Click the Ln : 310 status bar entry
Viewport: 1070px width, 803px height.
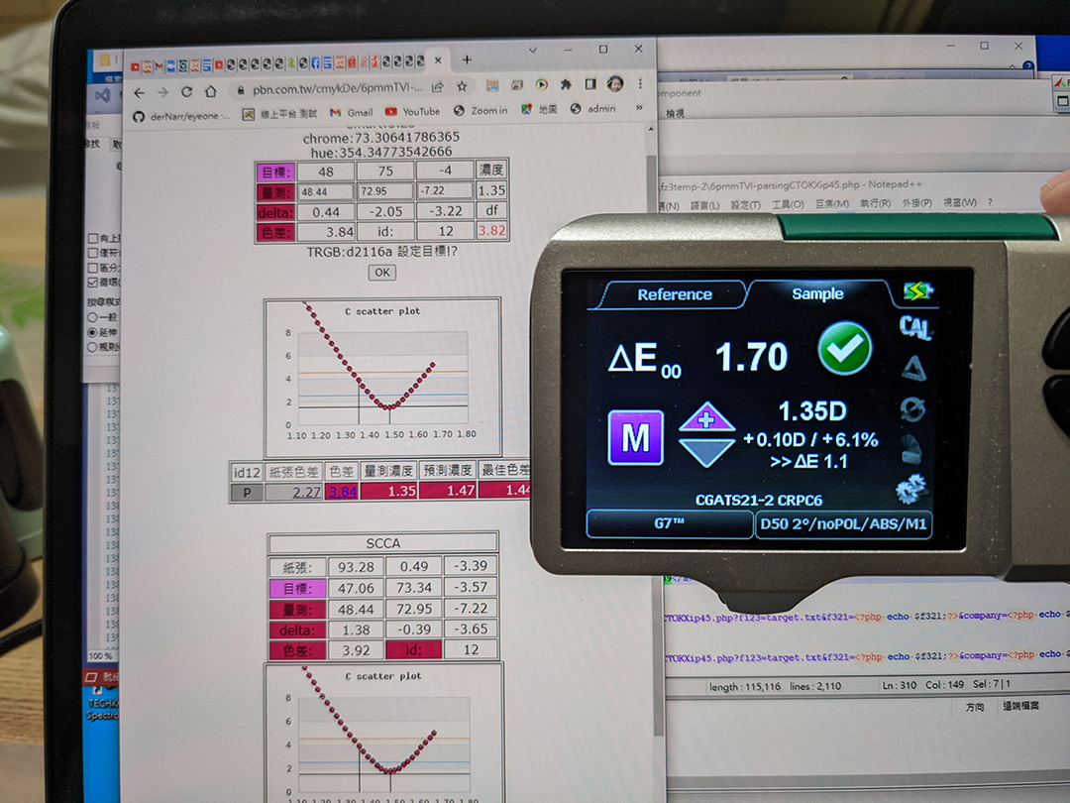point(899,685)
